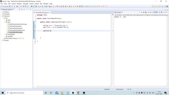Select AddElementArrayPosition.java file

point(18,24)
